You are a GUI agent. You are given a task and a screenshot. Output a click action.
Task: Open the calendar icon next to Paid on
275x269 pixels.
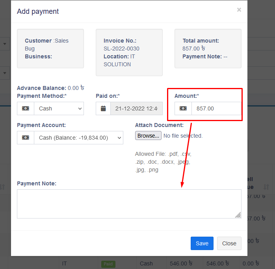(x=103, y=108)
